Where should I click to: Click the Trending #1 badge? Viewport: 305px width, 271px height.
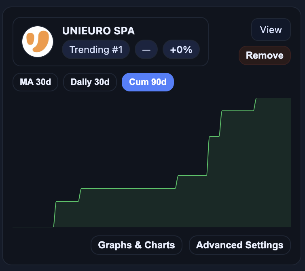coord(96,50)
